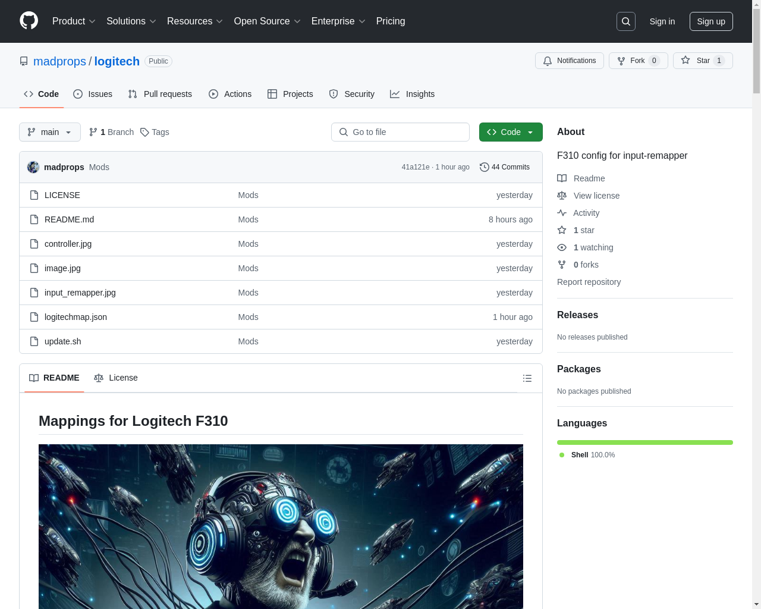Click the tag icon beside Tags

pos(144,132)
